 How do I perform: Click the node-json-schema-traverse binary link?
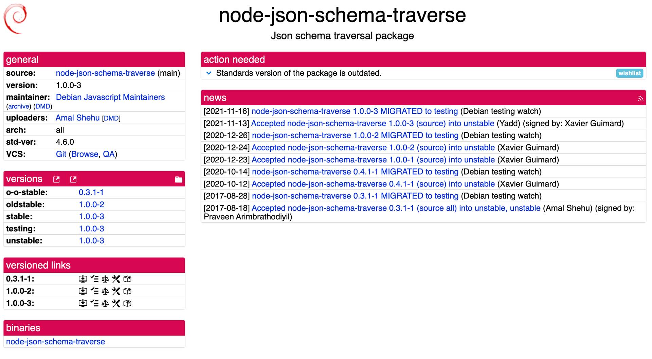tap(55, 341)
